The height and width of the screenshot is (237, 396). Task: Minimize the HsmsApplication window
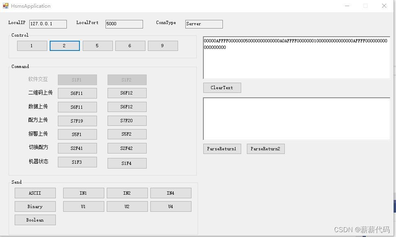point(347,6)
